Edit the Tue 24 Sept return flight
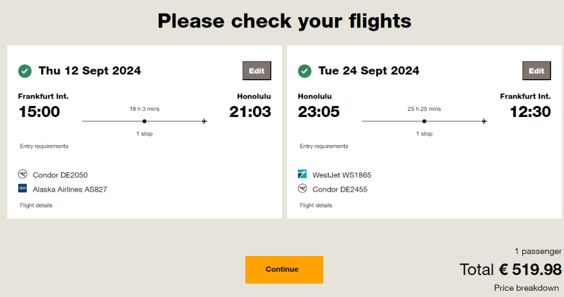The width and height of the screenshot is (564, 297). click(x=536, y=71)
